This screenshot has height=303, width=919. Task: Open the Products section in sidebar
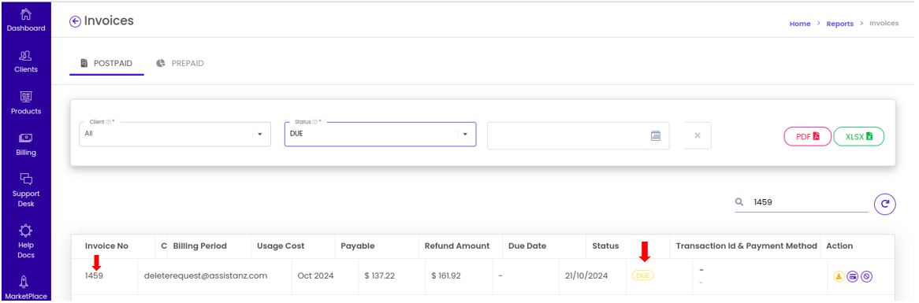tap(26, 103)
